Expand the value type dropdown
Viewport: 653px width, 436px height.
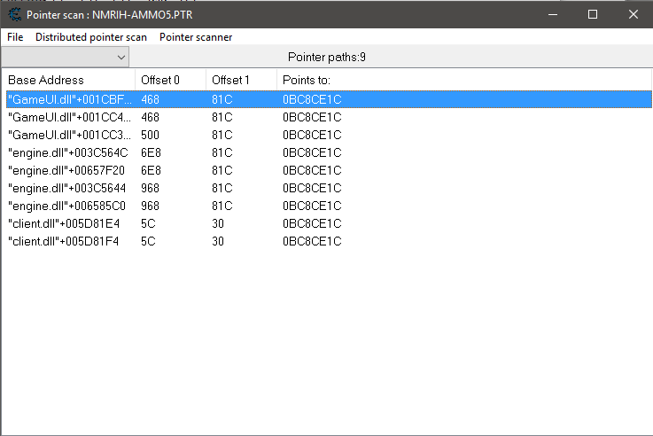tap(121, 57)
